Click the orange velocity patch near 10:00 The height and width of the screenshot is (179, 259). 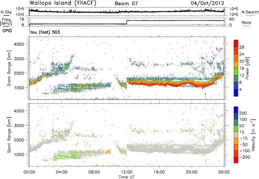coord(108,151)
